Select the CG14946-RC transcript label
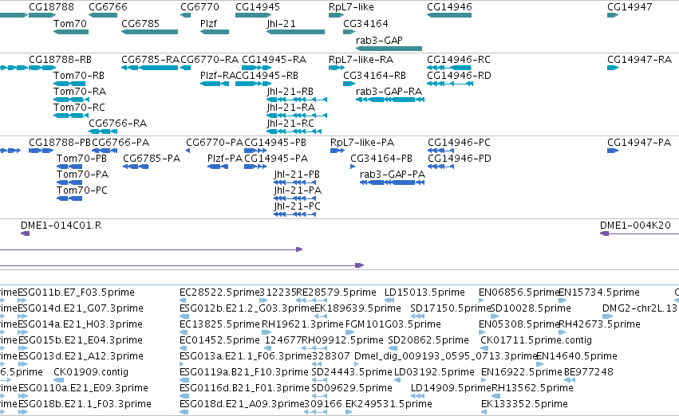 (x=459, y=60)
